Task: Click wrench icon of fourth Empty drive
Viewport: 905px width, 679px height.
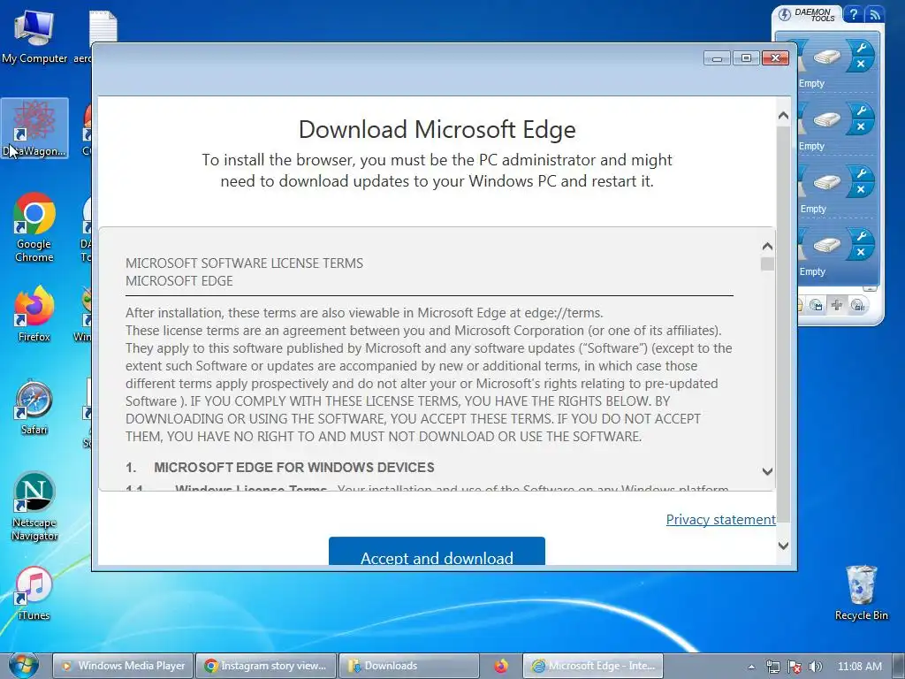Action: pyautogui.click(x=861, y=235)
